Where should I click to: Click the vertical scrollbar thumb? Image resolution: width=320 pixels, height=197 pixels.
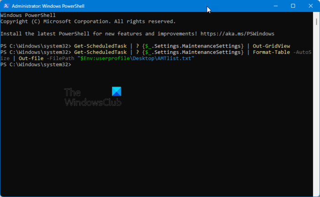(x=316, y=21)
